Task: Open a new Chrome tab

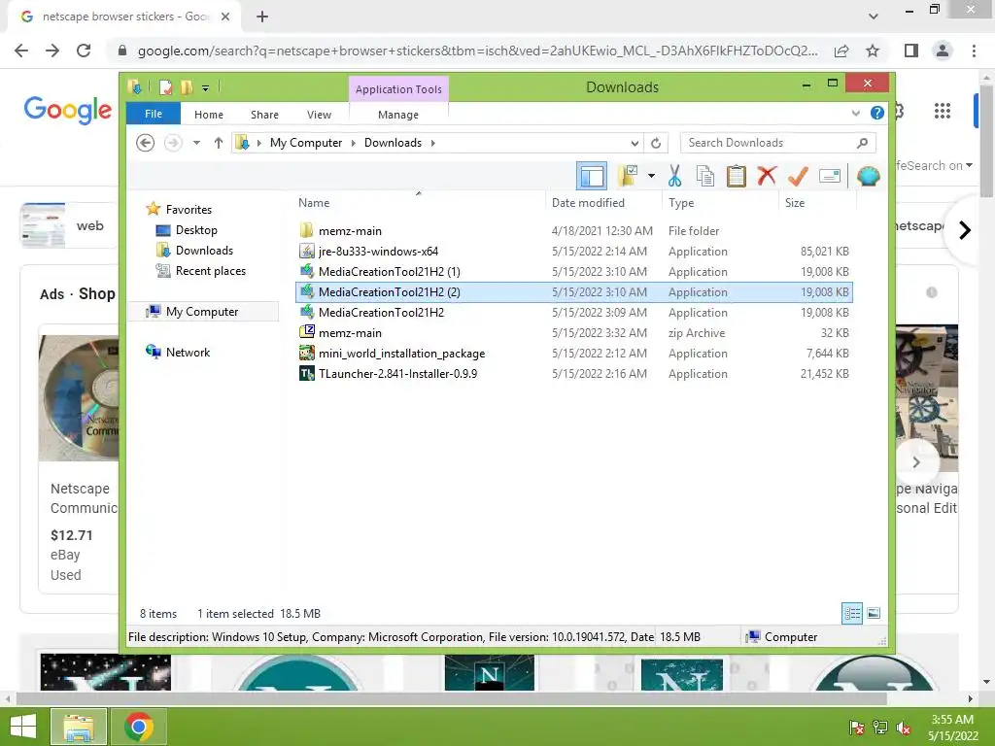Action: [x=262, y=17]
